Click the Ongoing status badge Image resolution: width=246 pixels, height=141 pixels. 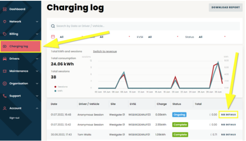(x=179, y=115)
